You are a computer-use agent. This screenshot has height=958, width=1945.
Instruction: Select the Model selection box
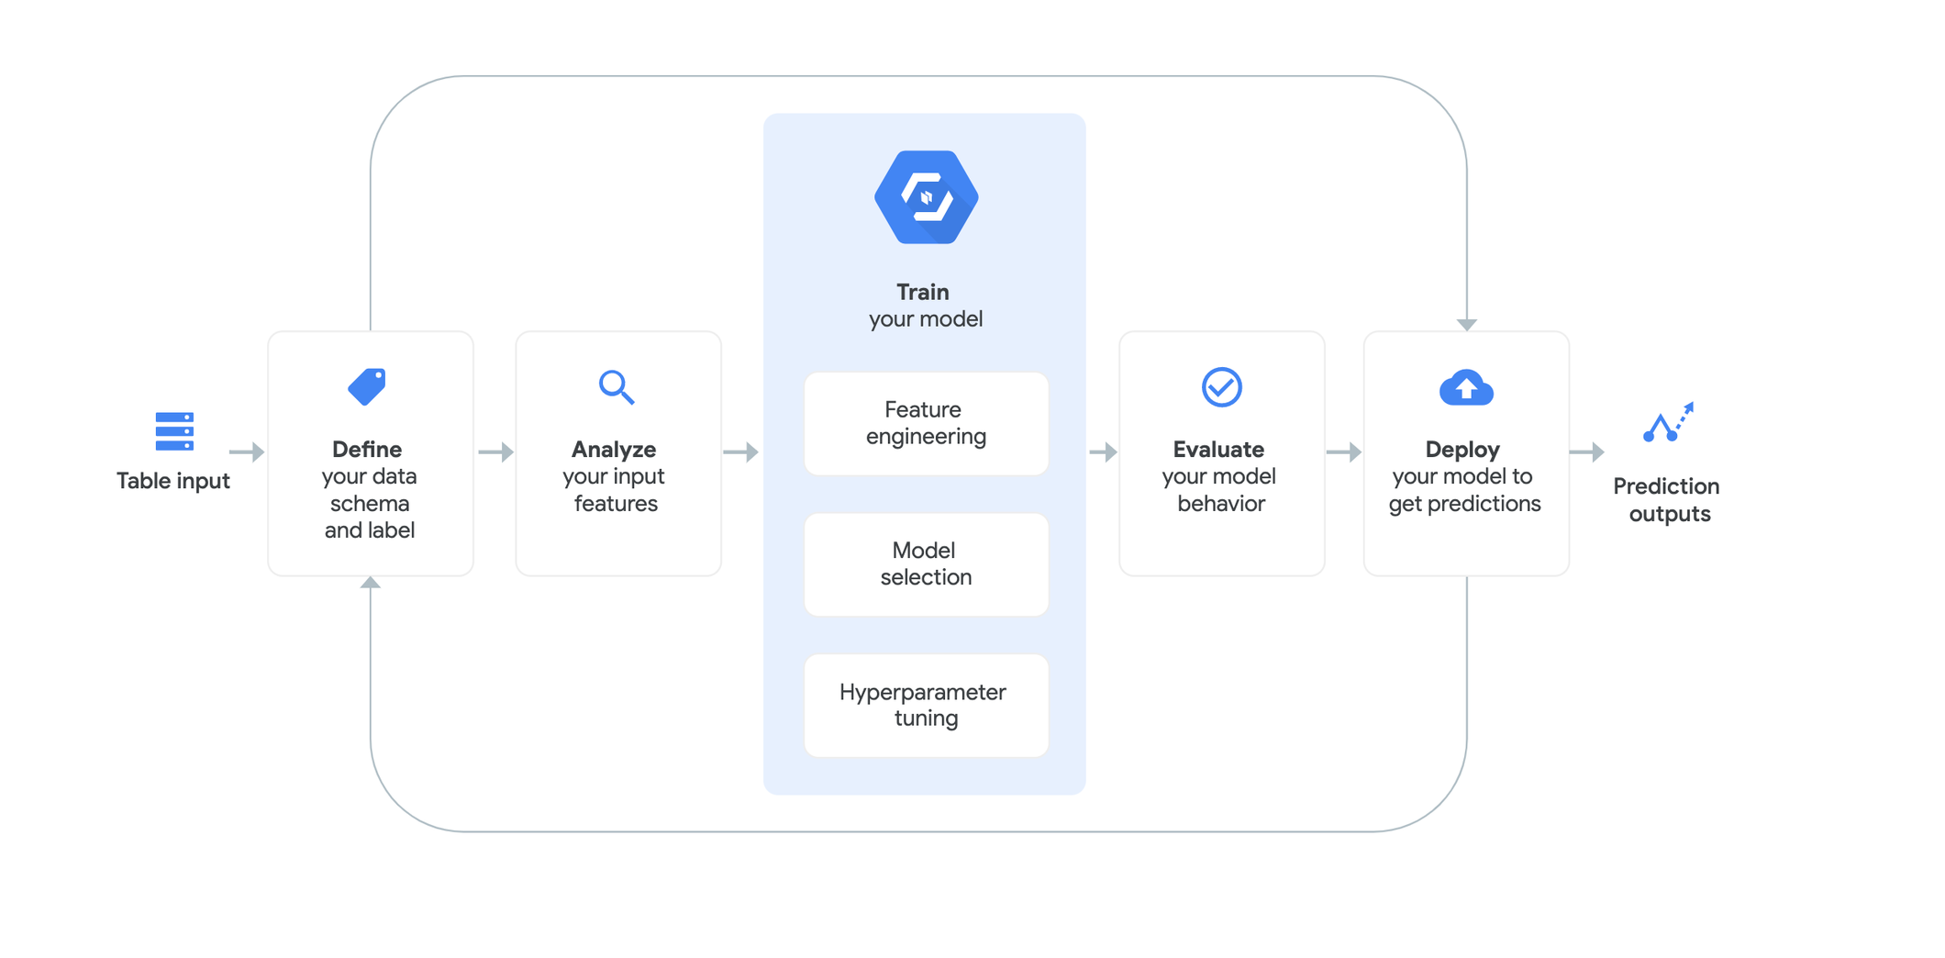(x=927, y=564)
